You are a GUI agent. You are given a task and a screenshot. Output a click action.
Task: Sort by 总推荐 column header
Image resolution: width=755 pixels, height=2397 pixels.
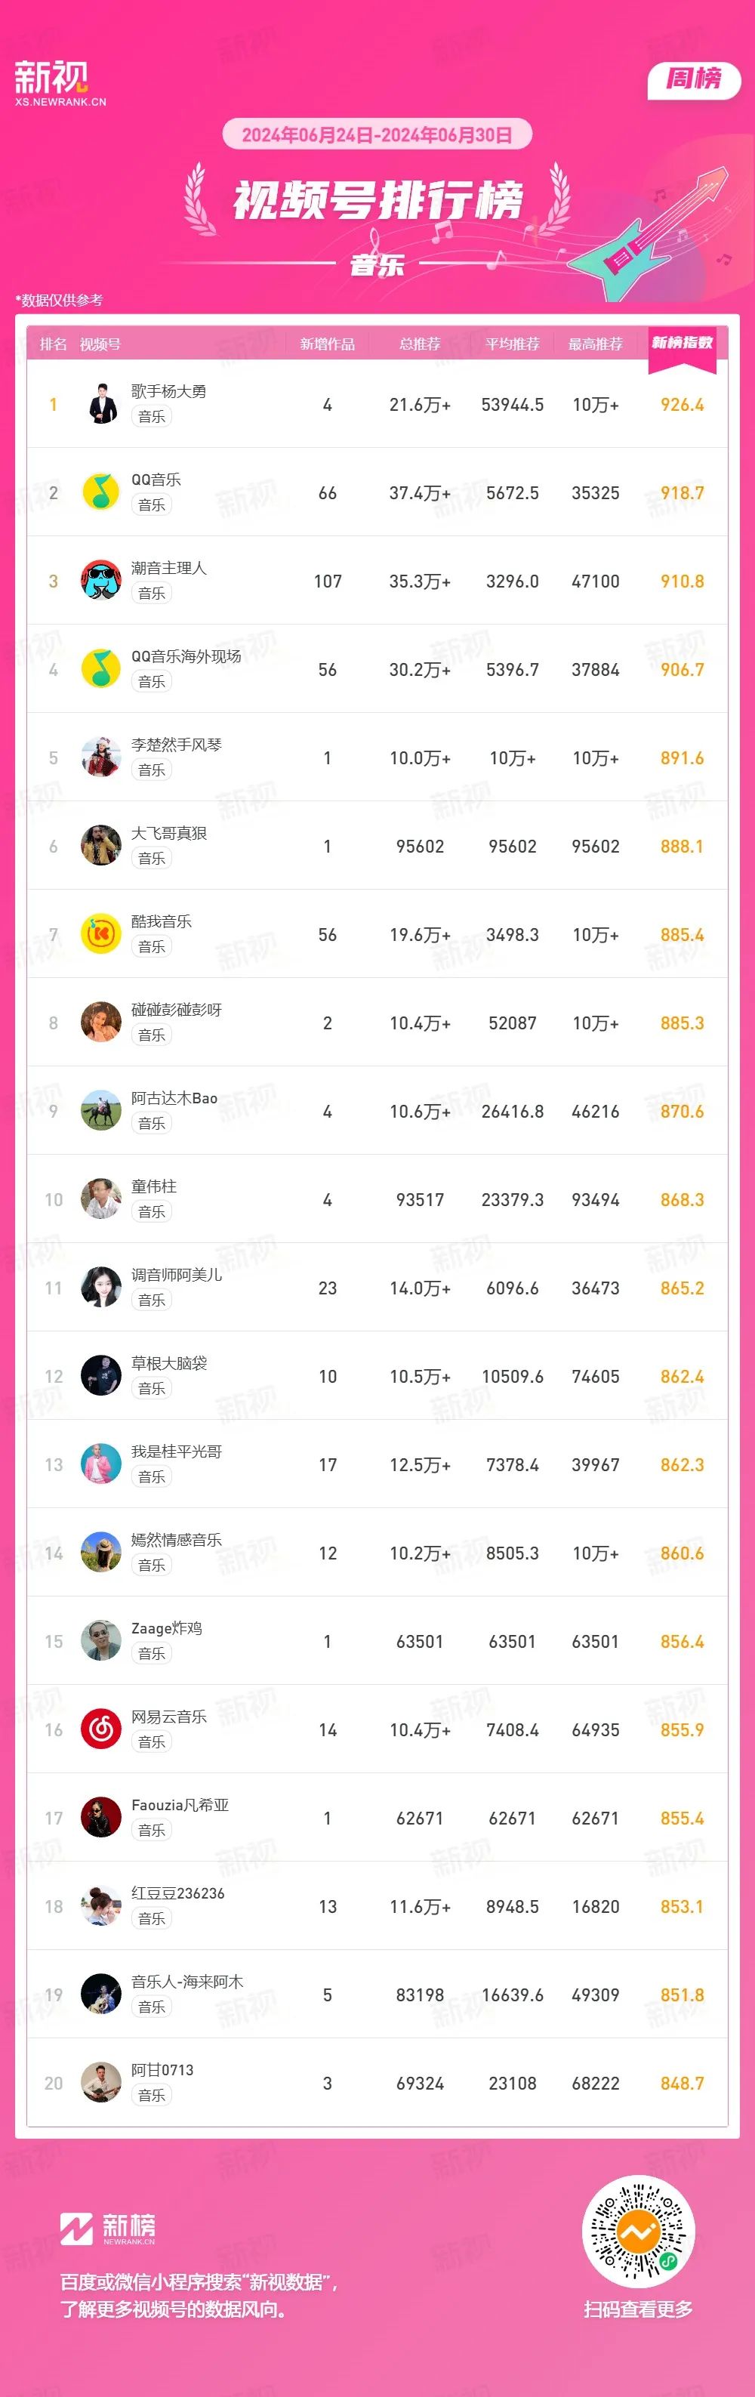(x=419, y=344)
